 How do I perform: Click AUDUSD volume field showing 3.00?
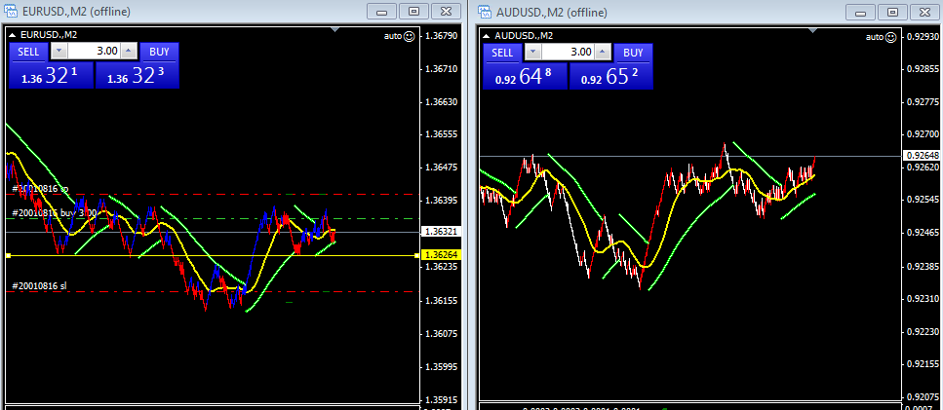pyautogui.click(x=569, y=53)
